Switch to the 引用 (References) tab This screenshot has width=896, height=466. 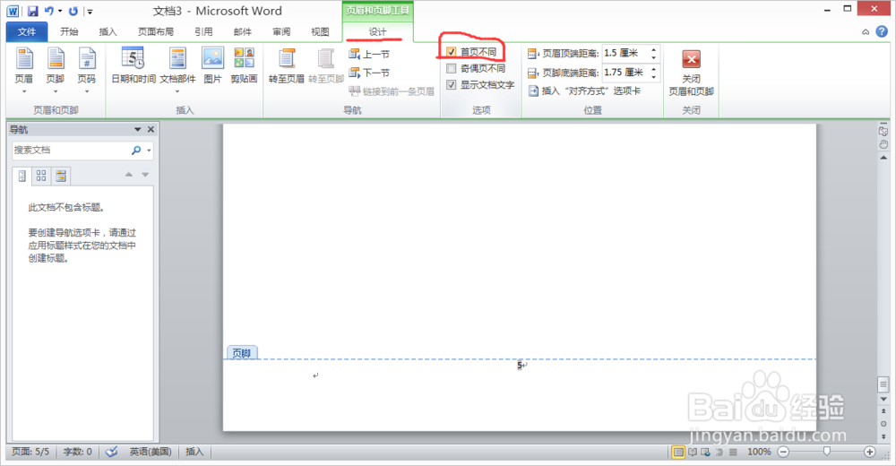(x=203, y=32)
